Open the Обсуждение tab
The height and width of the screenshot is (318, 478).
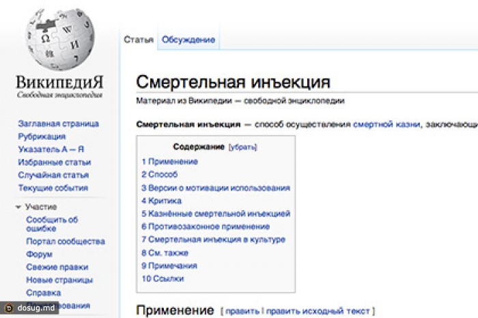tap(188, 40)
